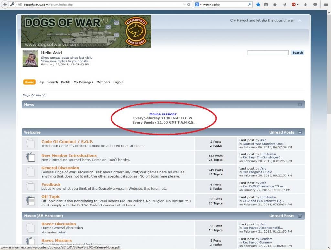Viewport: 331px width, 250px height.
Task: Click the forum Search button
Action: click(x=297, y=53)
